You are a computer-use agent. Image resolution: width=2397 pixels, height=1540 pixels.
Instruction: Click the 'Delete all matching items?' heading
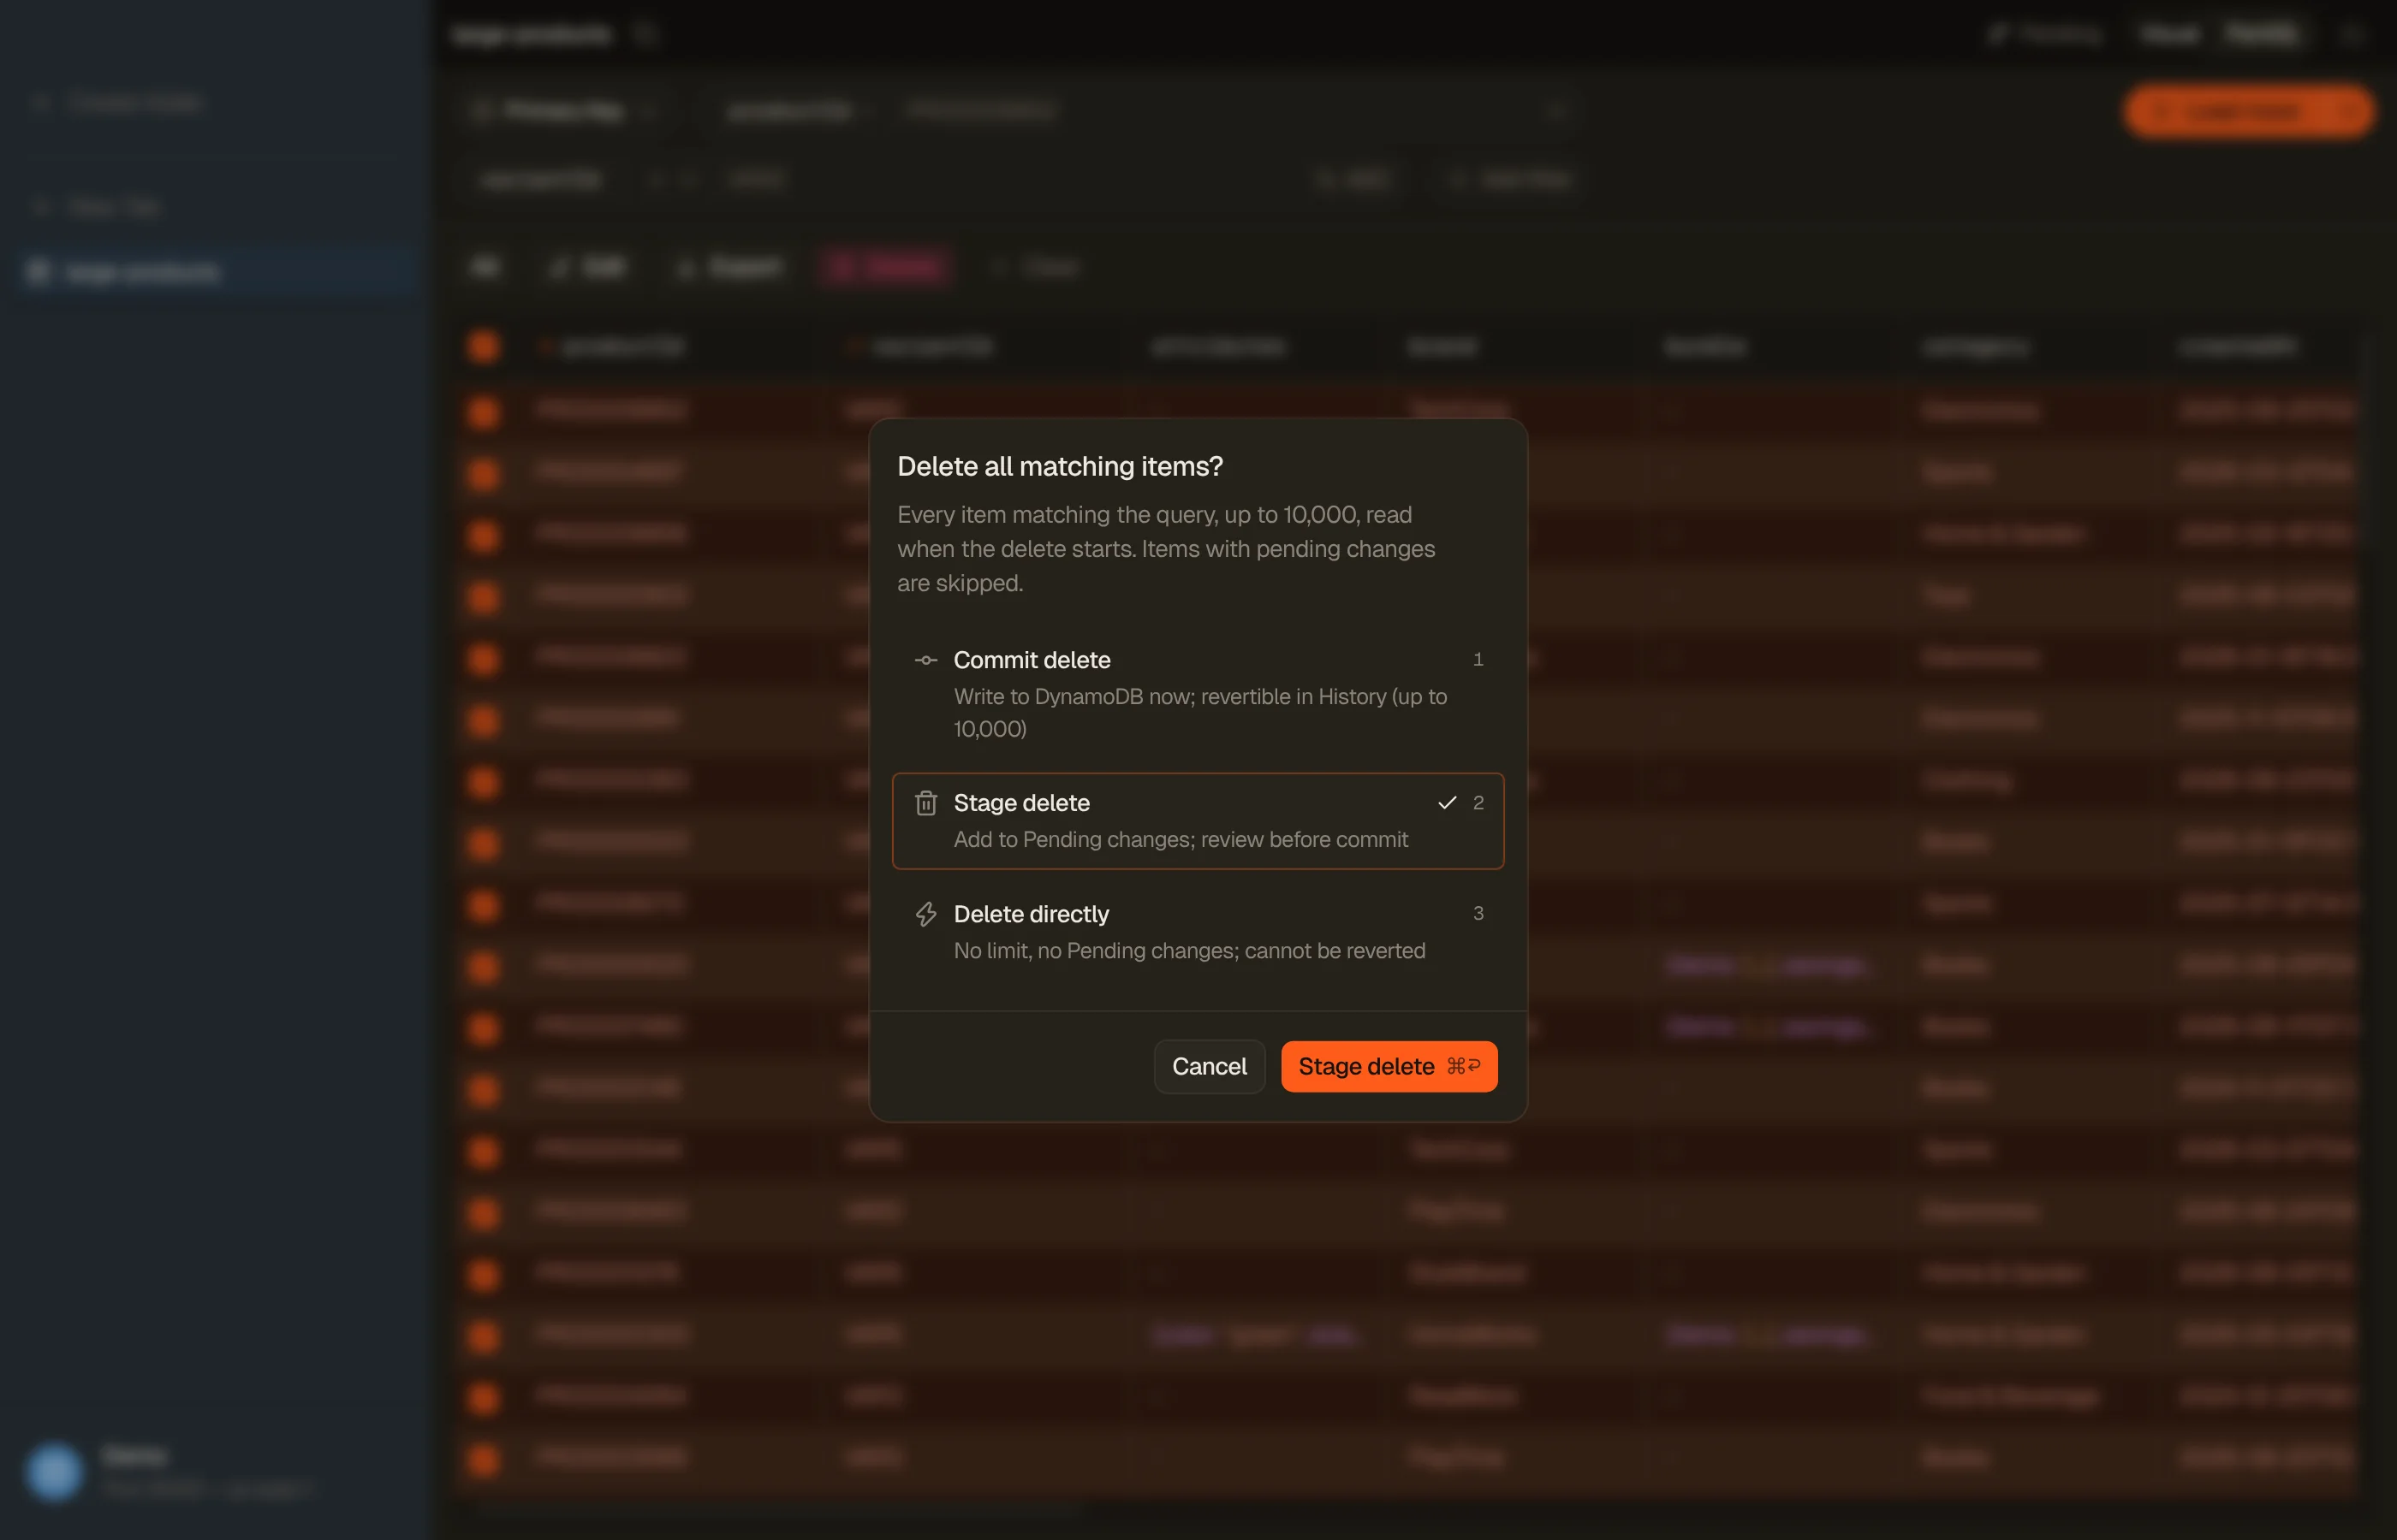(x=1060, y=466)
